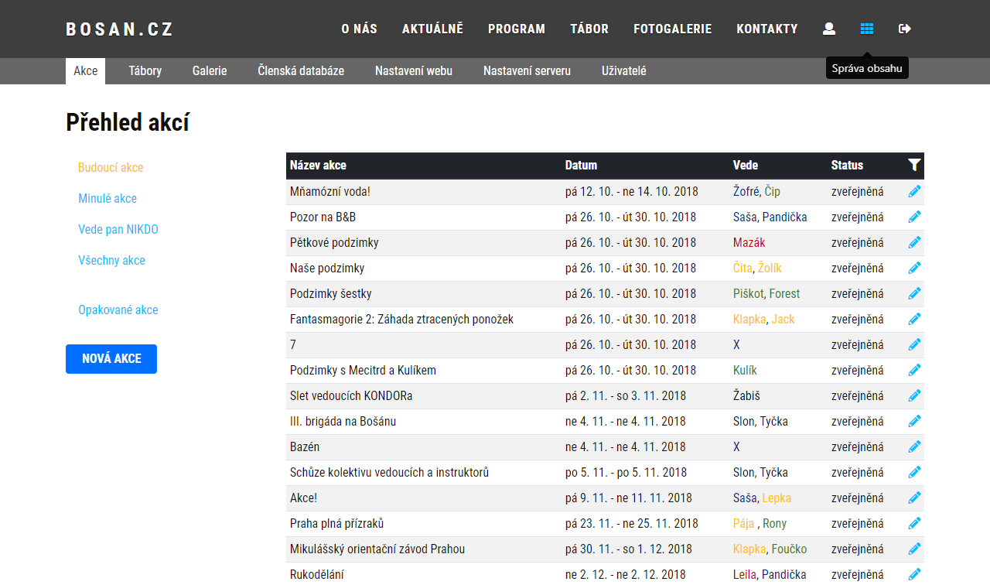
Task: Open the Opakované akce link
Action: pyautogui.click(x=118, y=310)
